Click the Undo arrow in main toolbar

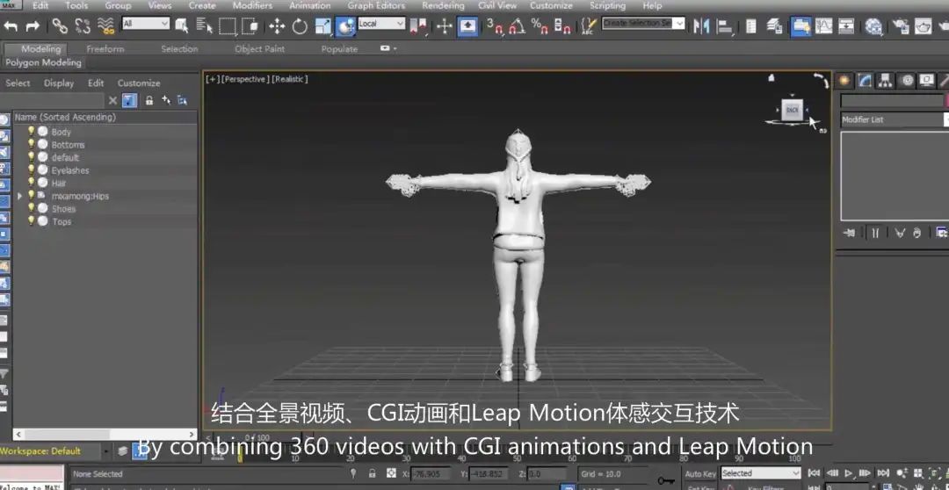tap(11, 26)
